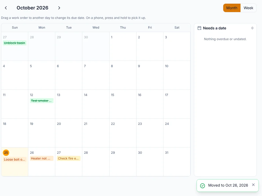
Task: Dismiss the 'Moved to Oct 26' toast
Action: pyautogui.click(x=253, y=185)
